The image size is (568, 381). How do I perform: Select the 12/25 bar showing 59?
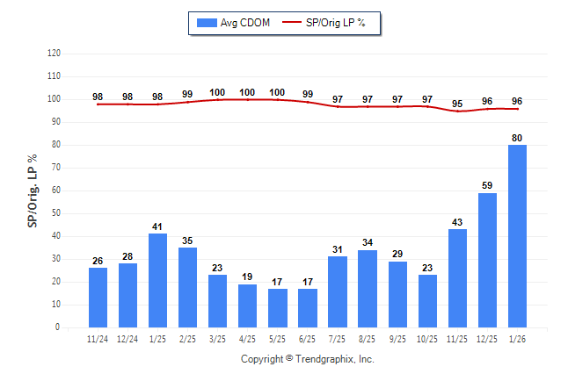(x=487, y=260)
